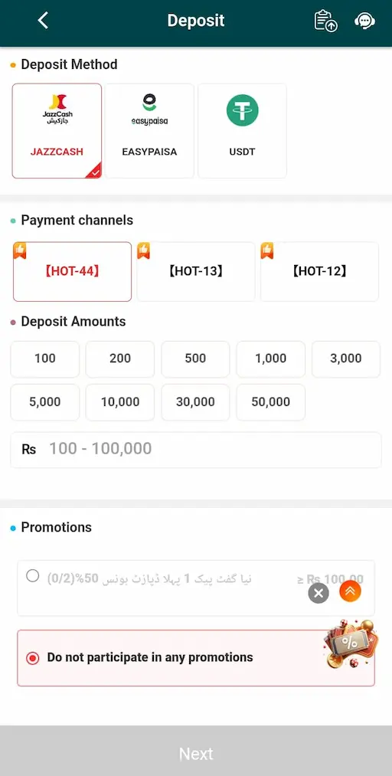Focus the Rs 100 - 100,000 amount field
Screen dimensions: 392x776
[x=196, y=450]
